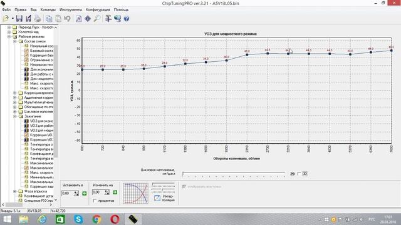The image size is (401, 225).
Task: Expand the 'Холостой ход' folder
Action: point(9,32)
